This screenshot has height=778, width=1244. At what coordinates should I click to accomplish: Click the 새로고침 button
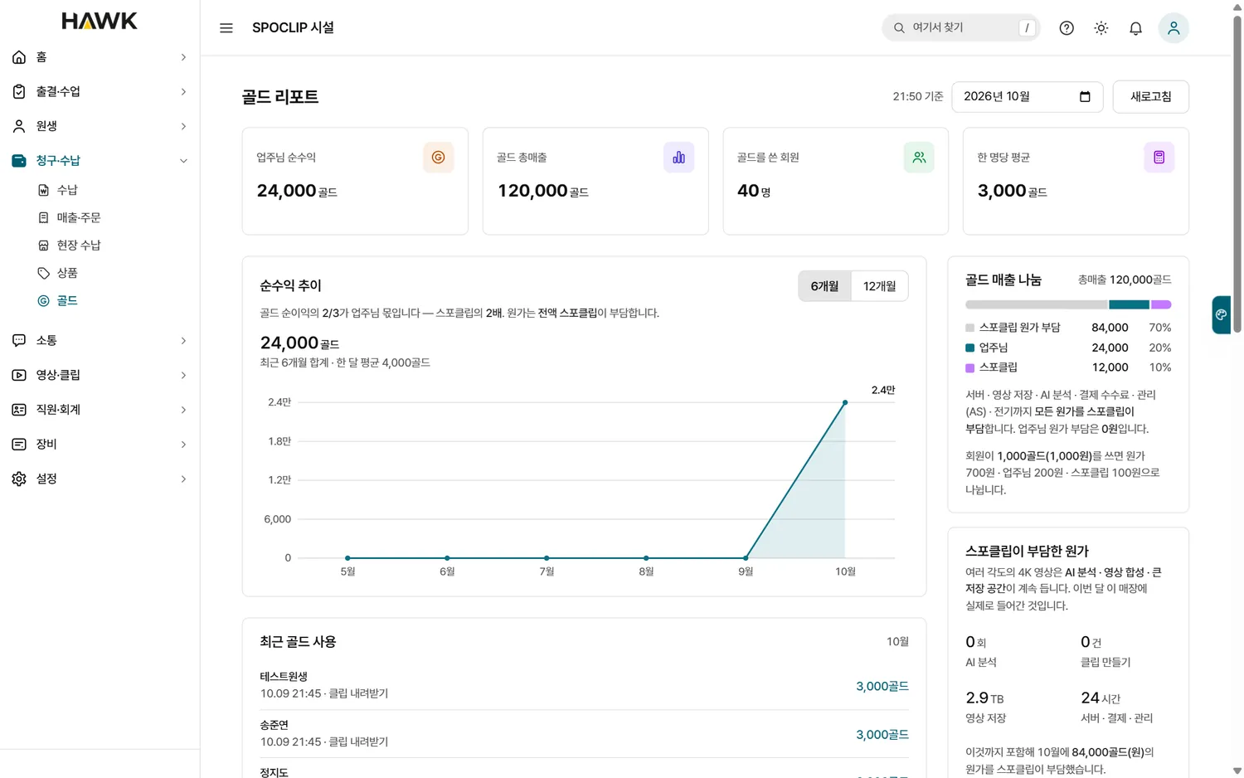[x=1150, y=97]
